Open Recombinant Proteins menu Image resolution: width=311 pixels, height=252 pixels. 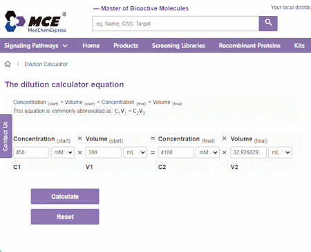pyautogui.click(x=249, y=46)
